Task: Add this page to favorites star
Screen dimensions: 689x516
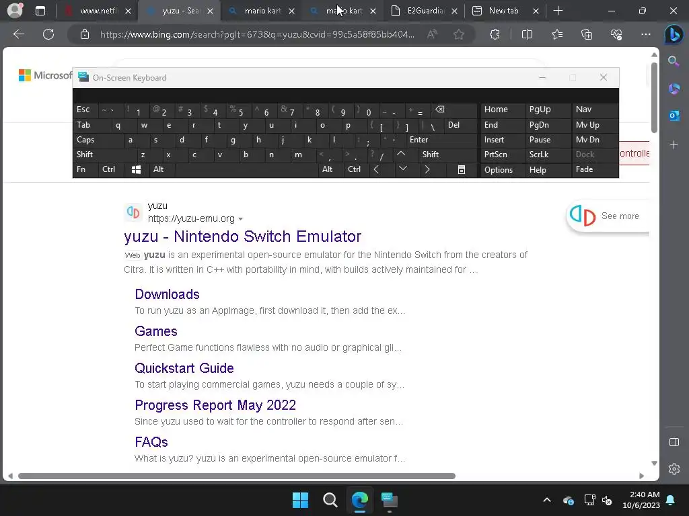Action: click(x=459, y=34)
